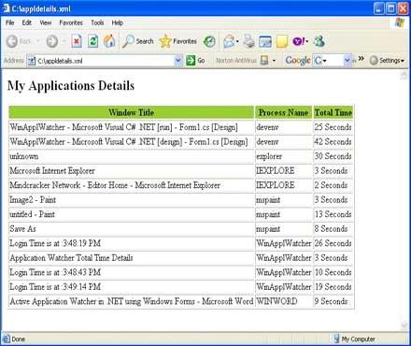
Task: Open the Edit menu
Action: 27,22
